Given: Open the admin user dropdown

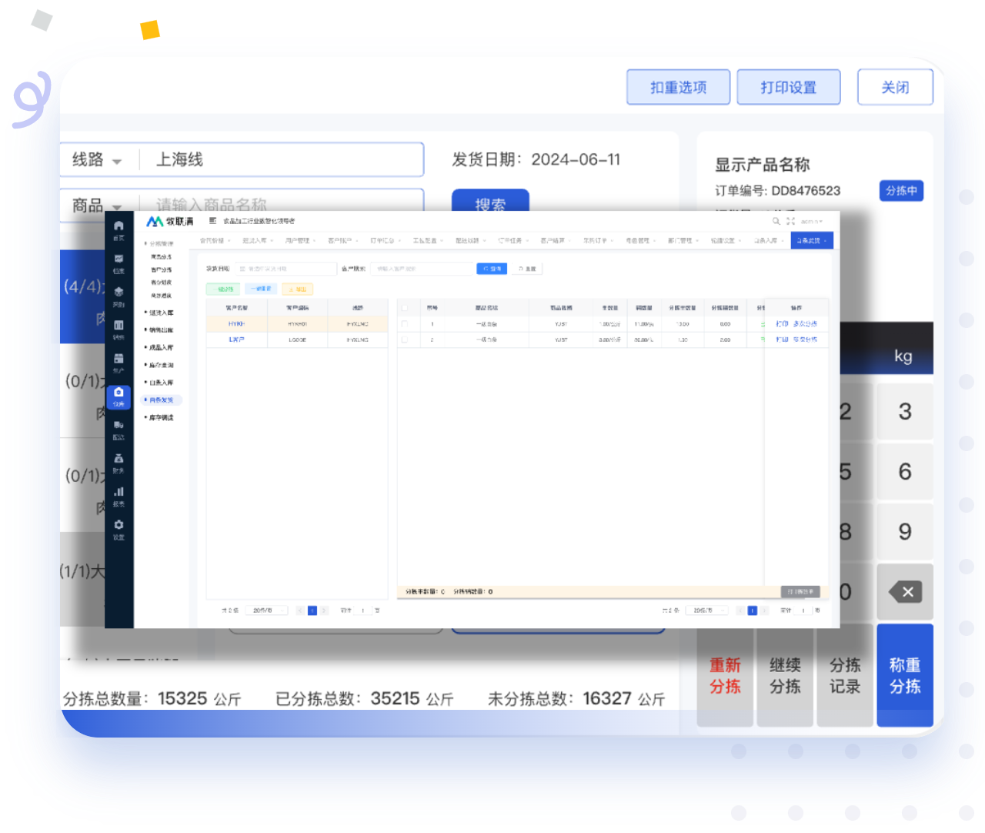Looking at the screenshot, I should [811, 222].
